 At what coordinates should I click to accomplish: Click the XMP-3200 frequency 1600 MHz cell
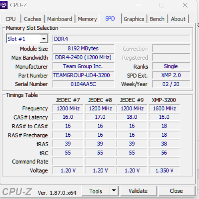tap(164, 108)
